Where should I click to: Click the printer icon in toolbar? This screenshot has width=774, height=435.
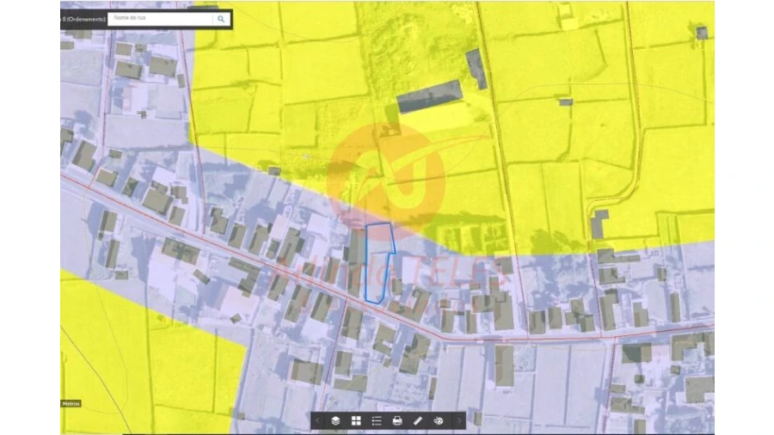tap(397, 420)
